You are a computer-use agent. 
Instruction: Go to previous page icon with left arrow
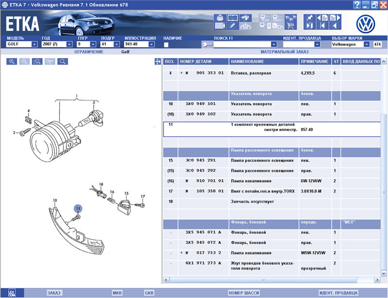point(322,18)
